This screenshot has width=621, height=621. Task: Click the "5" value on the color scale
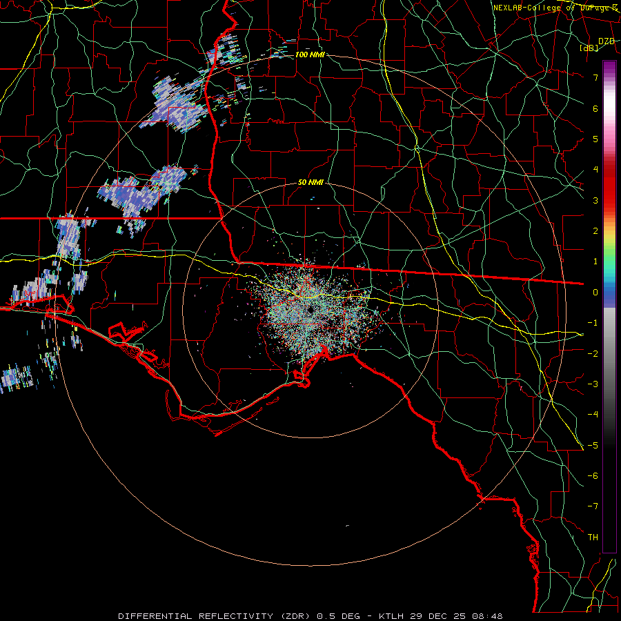coord(595,139)
